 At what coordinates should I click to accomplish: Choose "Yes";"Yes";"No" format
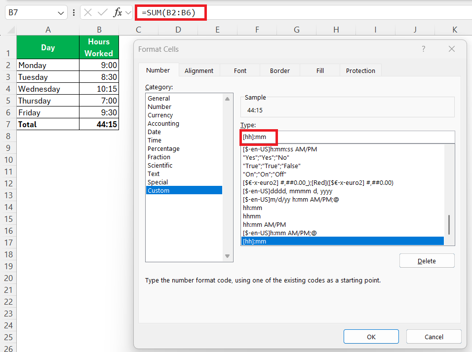343,158
